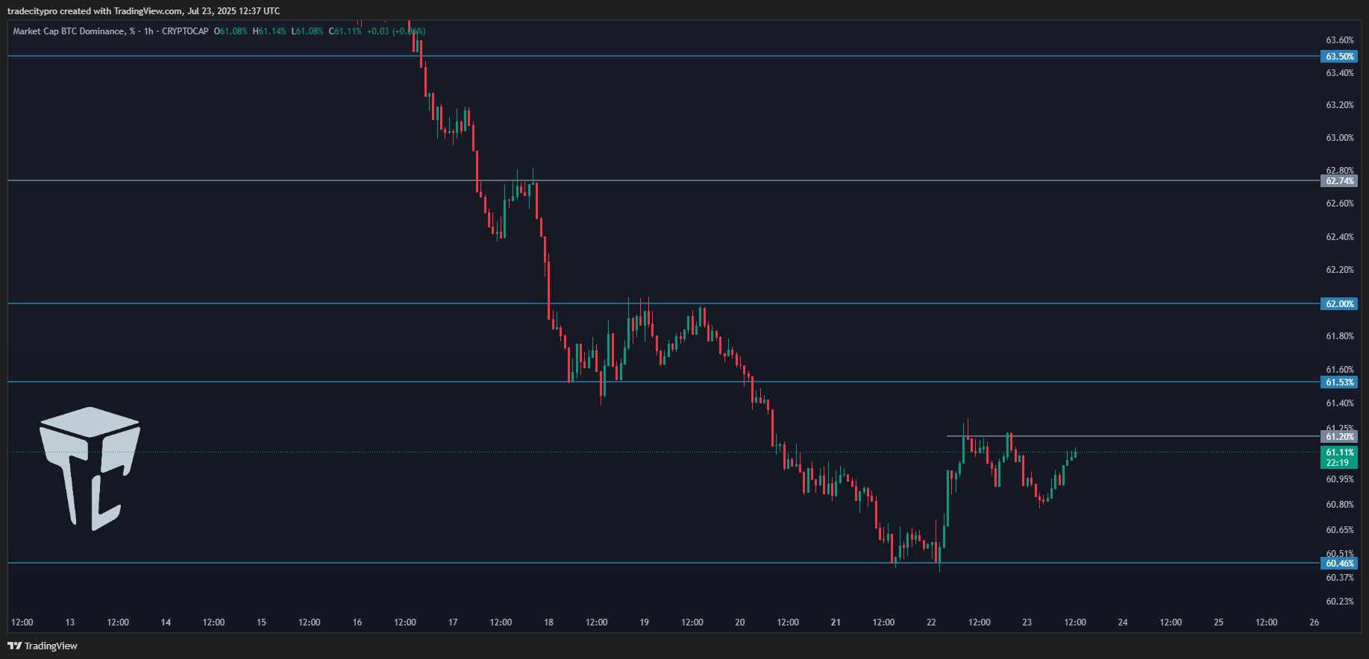Screen dimensions: 1369x659
Task: Select the 63.50% horizontal line price label
Action: point(1339,57)
